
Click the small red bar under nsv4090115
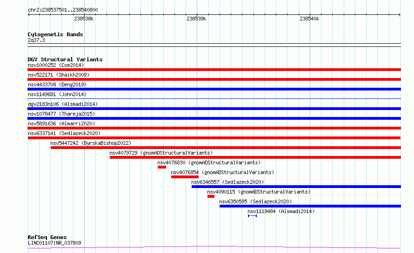coord(211,196)
